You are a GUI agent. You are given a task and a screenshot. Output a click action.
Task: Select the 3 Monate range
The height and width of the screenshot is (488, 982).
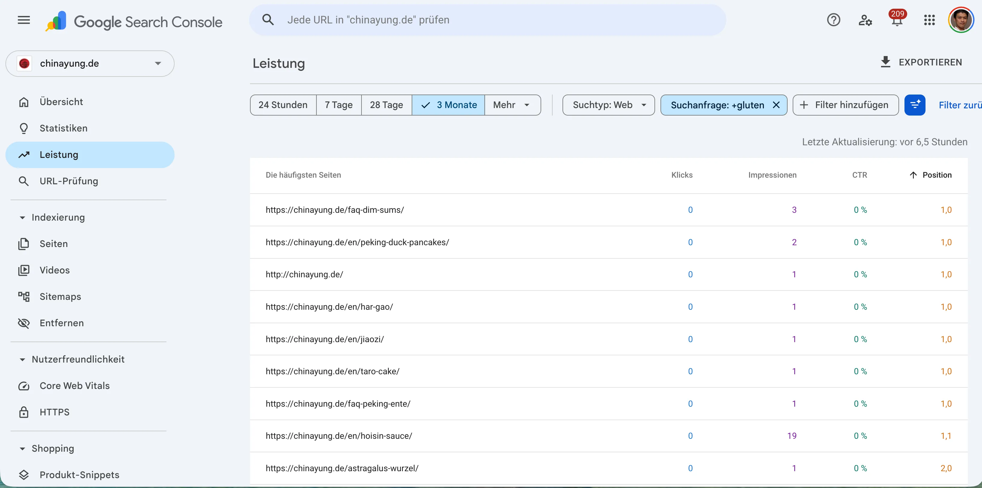click(x=448, y=105)
